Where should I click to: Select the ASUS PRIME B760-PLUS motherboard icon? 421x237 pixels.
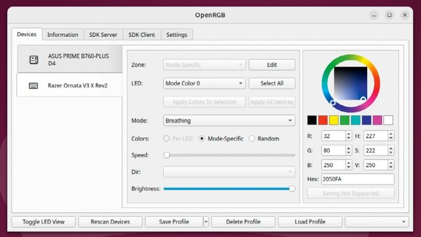34,60
